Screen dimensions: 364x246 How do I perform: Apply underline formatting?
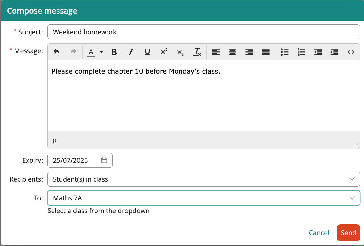click(x=147, y=52)
